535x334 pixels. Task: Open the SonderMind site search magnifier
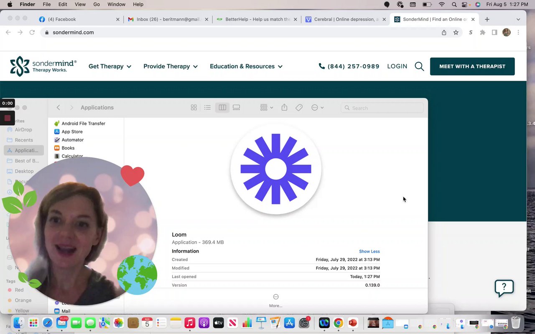coord(419,66)
